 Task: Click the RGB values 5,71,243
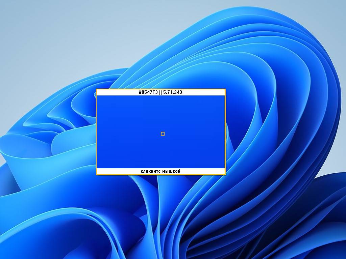pos(173,92)
